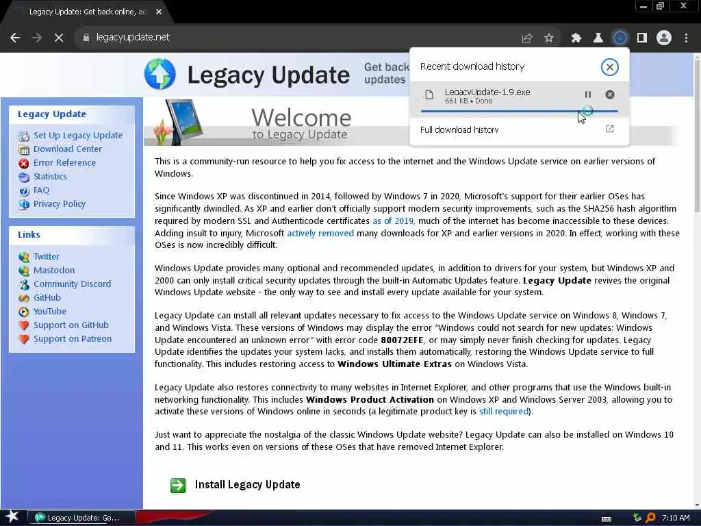Click the Privacy Policy info icon
Screen dimensions: 701x526
(24, 205)
